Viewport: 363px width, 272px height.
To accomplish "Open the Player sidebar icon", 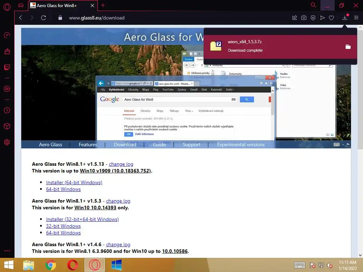I will click(x=7, y=89).
